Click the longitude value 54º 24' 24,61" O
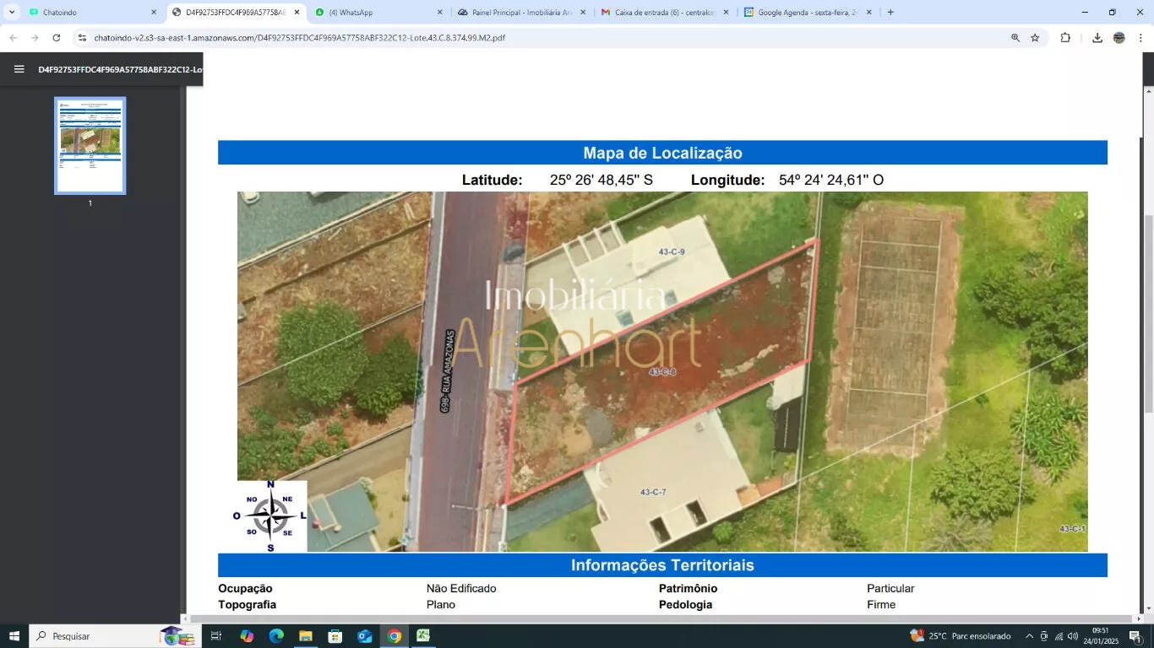The height and width of the screenshot is (648, 1154). pos(831,180)
